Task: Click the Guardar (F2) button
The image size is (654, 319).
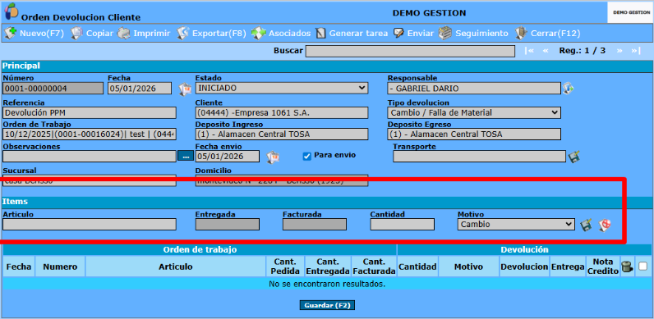Action: 327,305
